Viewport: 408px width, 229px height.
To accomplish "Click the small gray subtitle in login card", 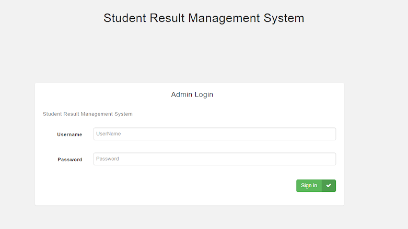I will (x=87, y=114).
